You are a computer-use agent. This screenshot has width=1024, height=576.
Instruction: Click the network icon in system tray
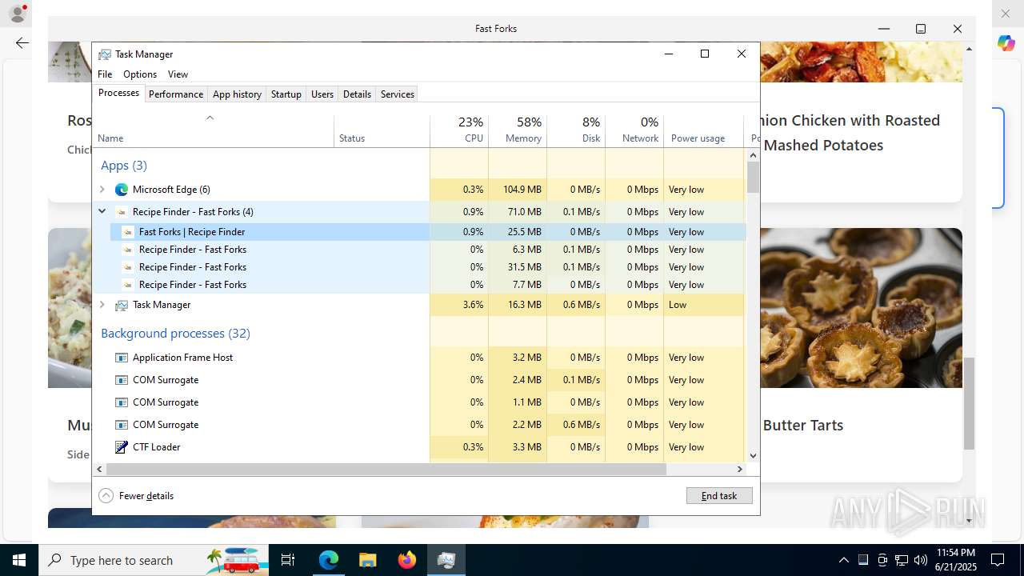(902, 560)
